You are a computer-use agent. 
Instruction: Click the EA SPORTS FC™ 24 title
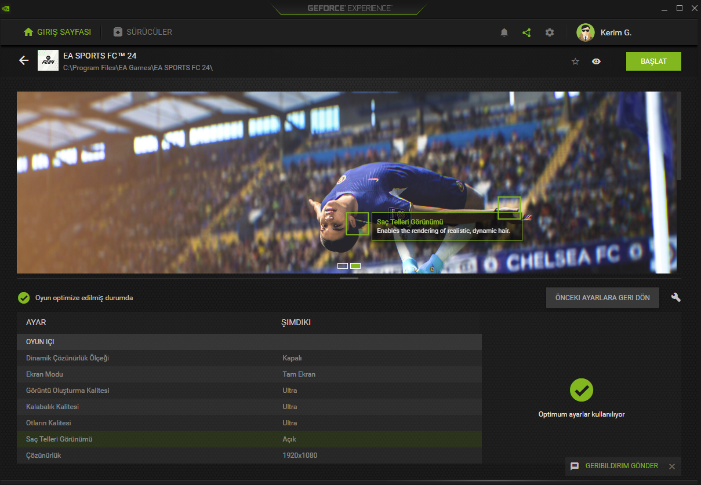tap(100, 56)
